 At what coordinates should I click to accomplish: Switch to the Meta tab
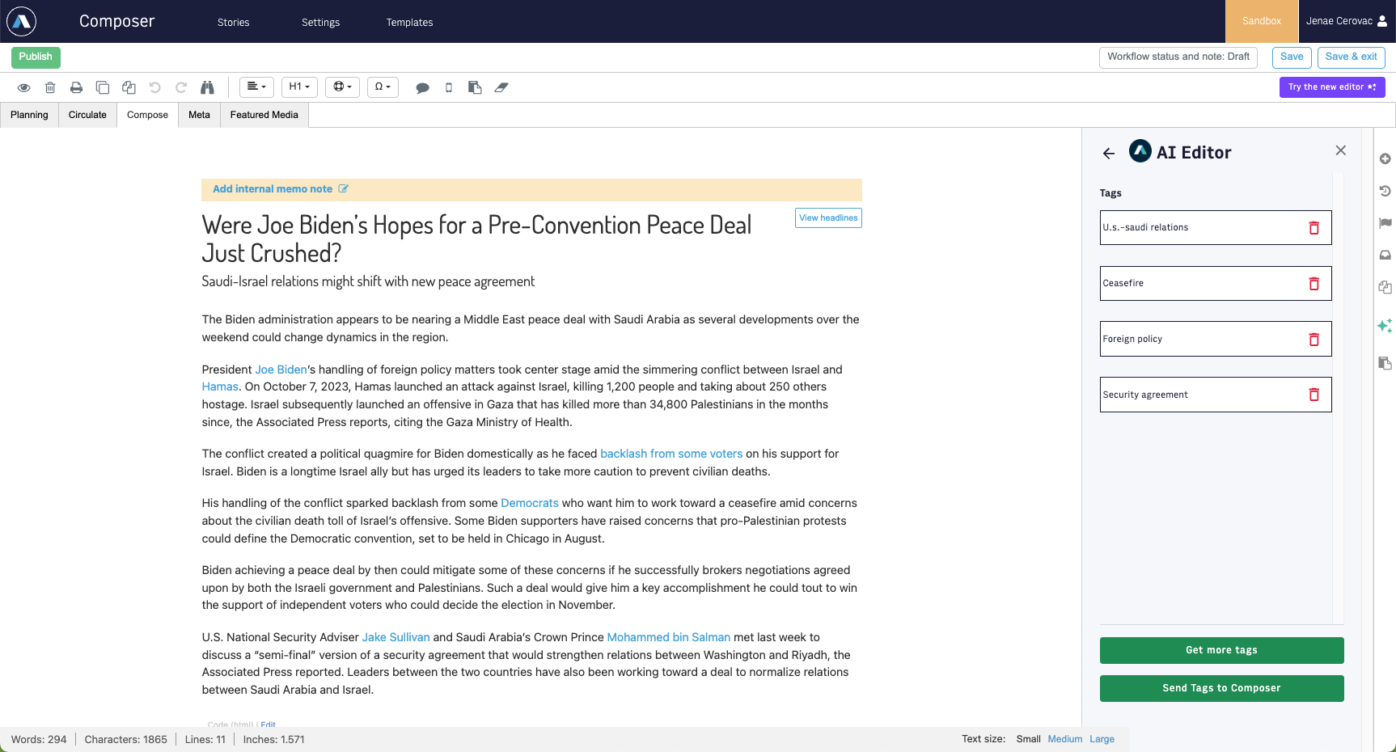pyautogui.click(x=199, y=115)
